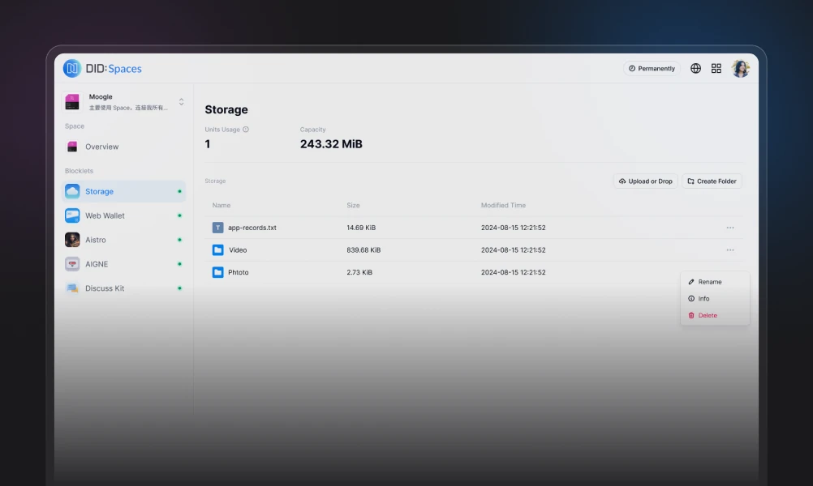
Task: Open Overview in the sidebar
Action: 123,147
